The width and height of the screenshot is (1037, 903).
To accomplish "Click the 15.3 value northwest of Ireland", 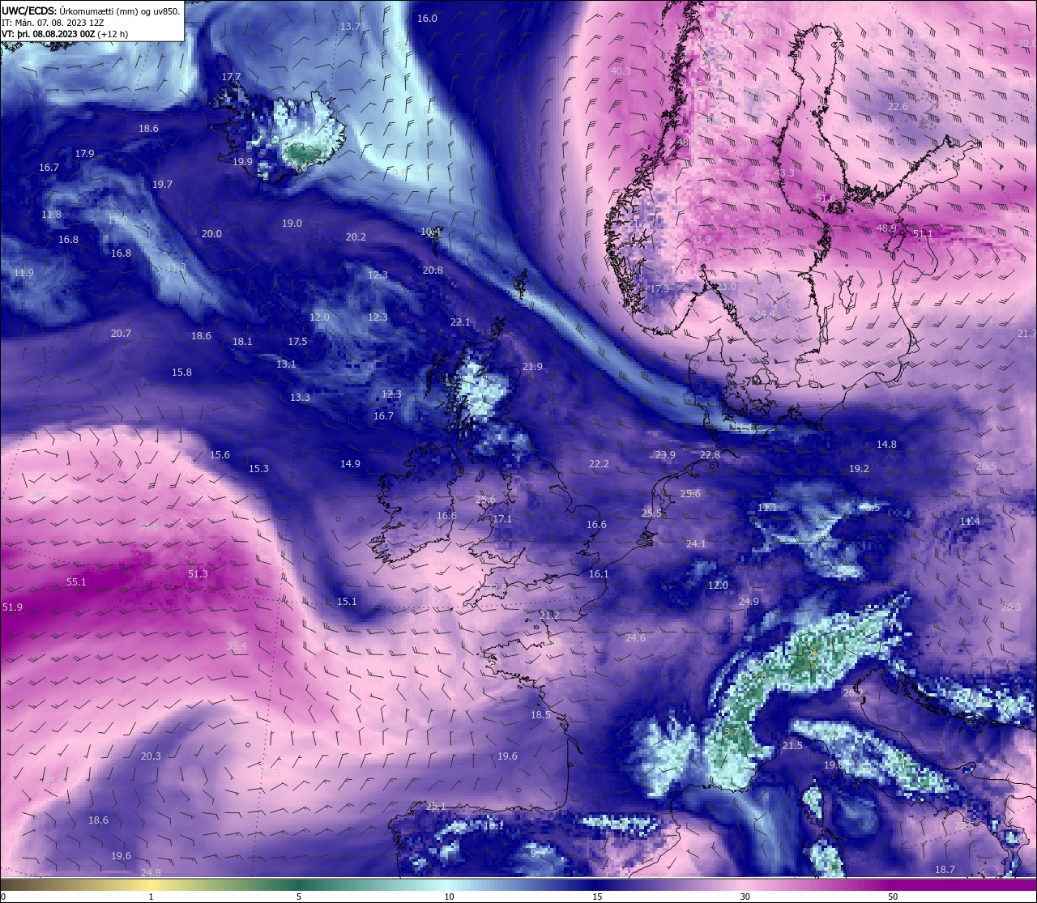I will tap(258, 469).
